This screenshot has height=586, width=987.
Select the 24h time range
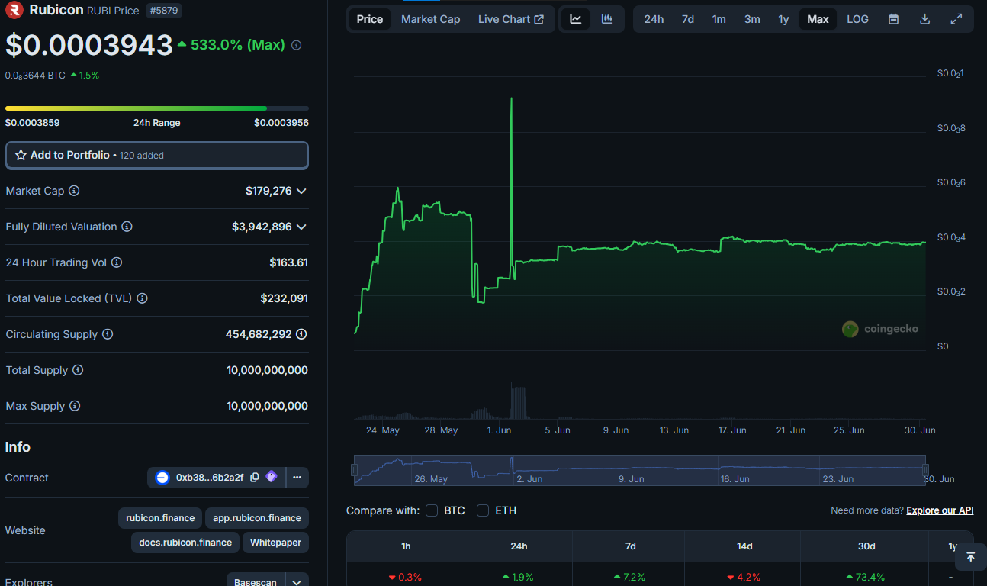(x=654, y=19)
